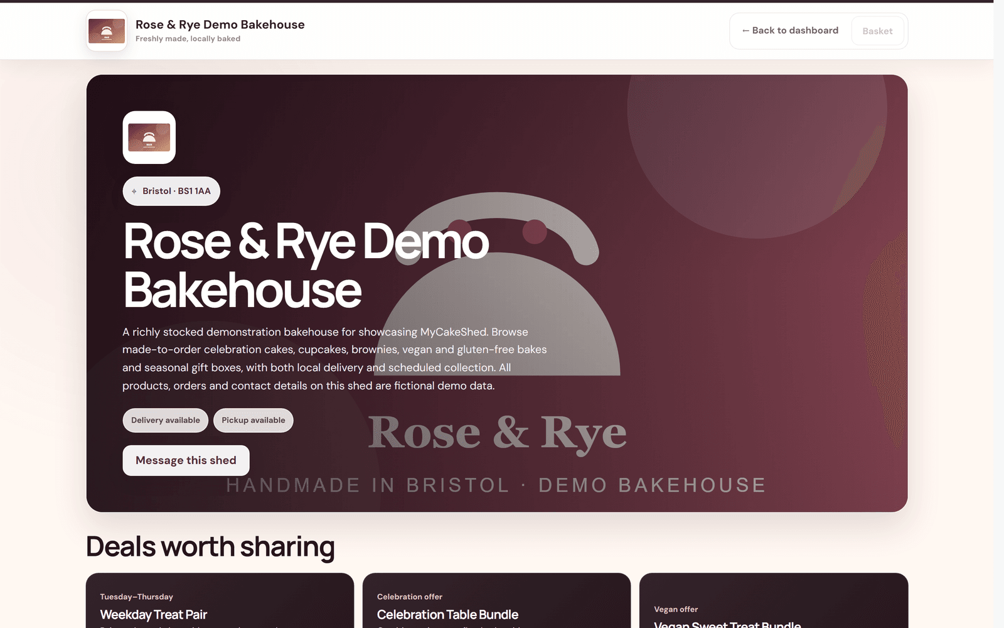The image size is (1004, 628).
Task: Click the Message this shed button
Action: 186,460
